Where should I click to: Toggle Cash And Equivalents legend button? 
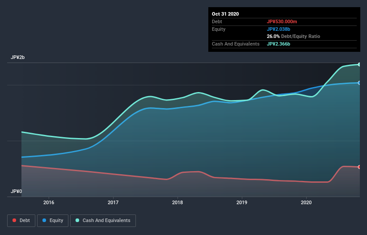[x=103, y=221]
